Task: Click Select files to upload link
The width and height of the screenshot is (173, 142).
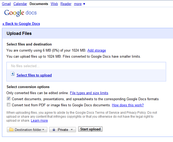Action: pos(34,75)
